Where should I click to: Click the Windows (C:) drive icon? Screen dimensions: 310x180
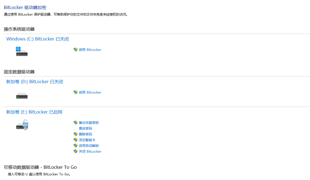(22, 52)
